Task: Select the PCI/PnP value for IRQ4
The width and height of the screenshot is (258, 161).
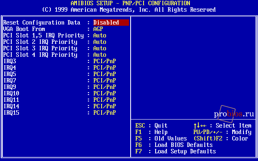Action: click(104, 68)
